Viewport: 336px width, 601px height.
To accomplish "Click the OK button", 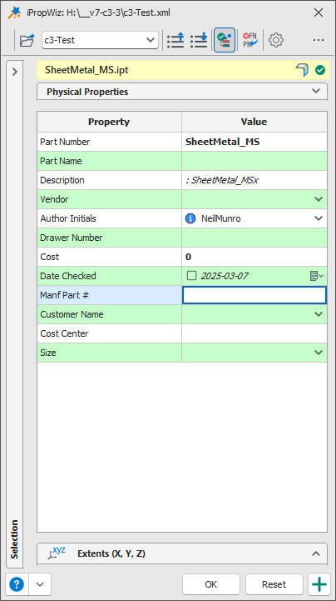I will (x=211, y=584).
